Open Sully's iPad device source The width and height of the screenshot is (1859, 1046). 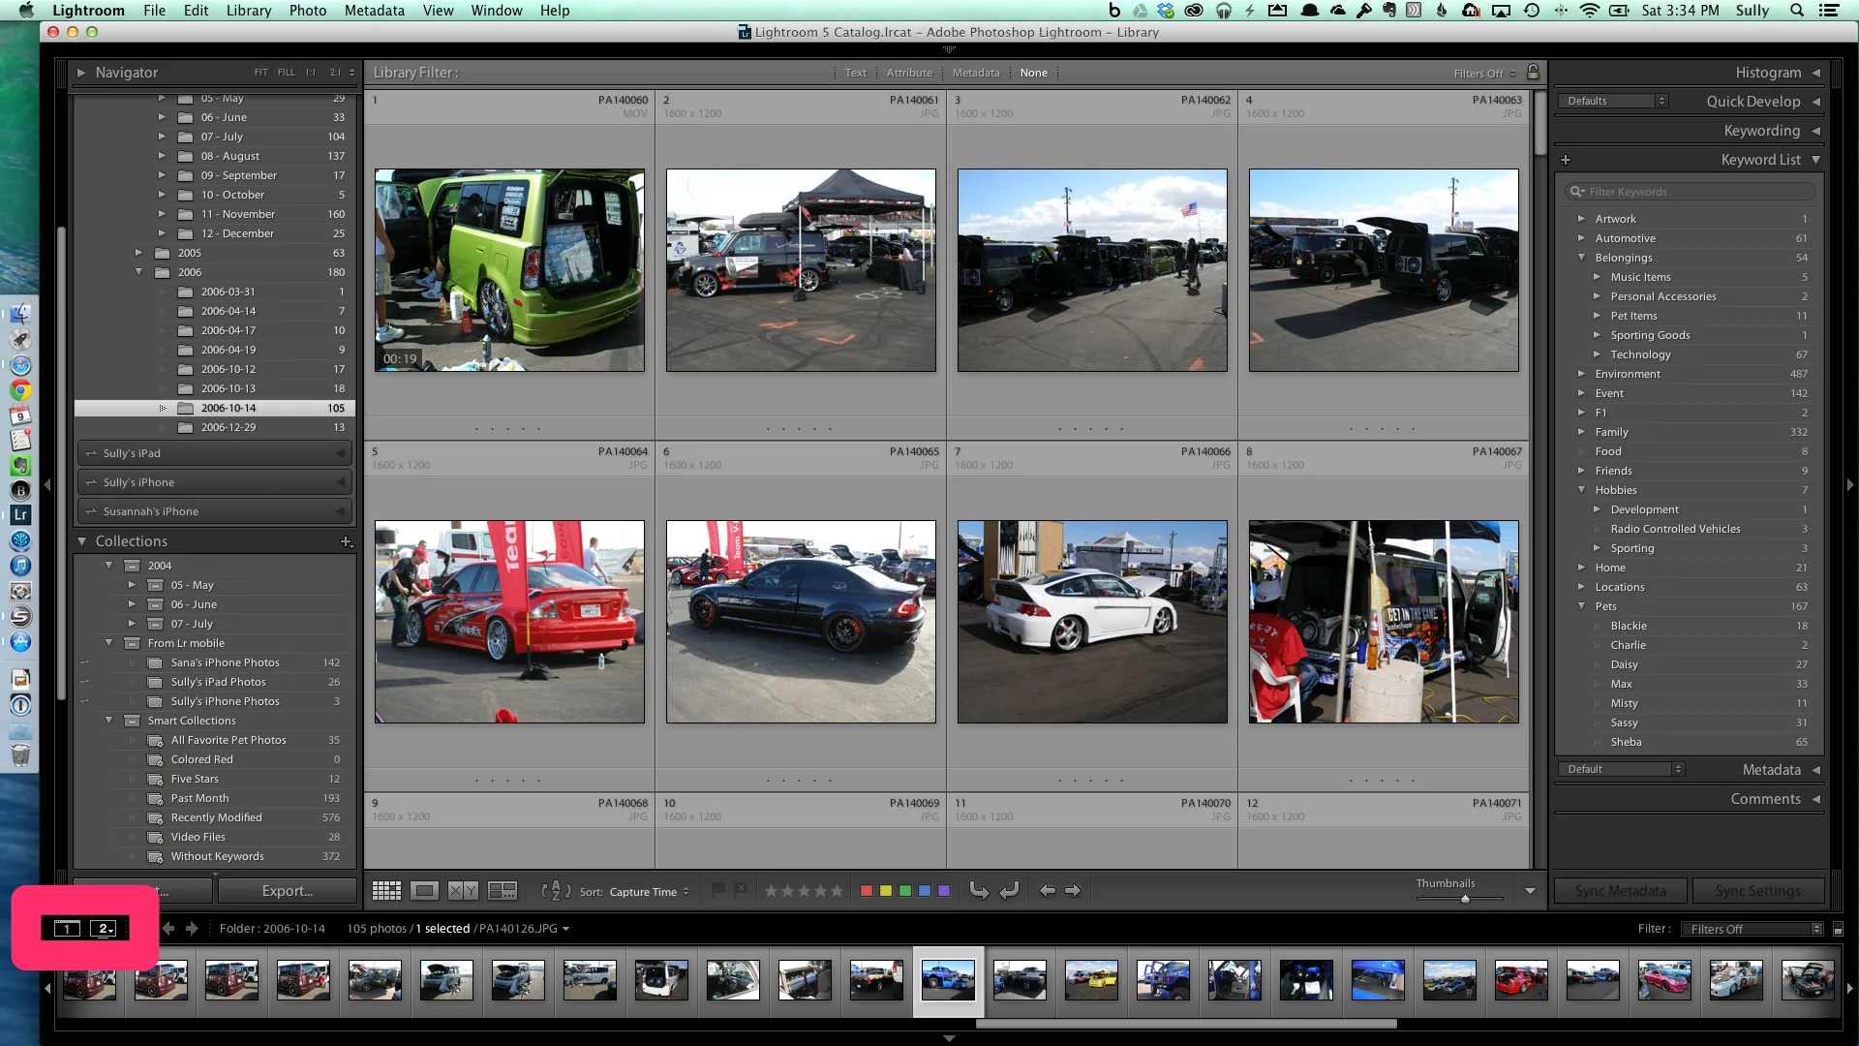point(215,453)
